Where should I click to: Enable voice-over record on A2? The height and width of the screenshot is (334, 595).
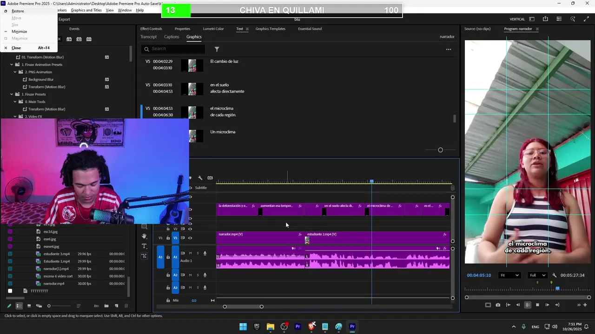pyautogui.click(x=205, y=275)
